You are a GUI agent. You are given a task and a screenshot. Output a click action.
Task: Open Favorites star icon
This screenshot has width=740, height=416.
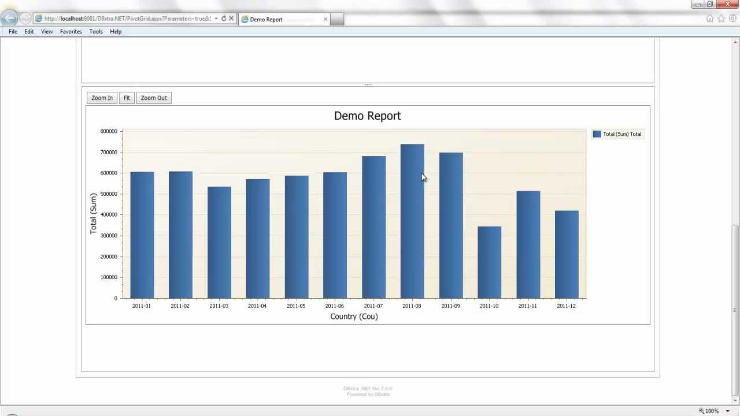click(721, 18)
